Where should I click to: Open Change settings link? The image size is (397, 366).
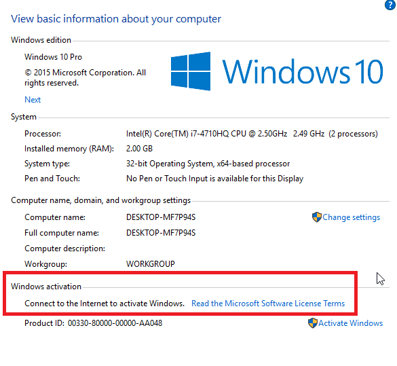[351, 217]
